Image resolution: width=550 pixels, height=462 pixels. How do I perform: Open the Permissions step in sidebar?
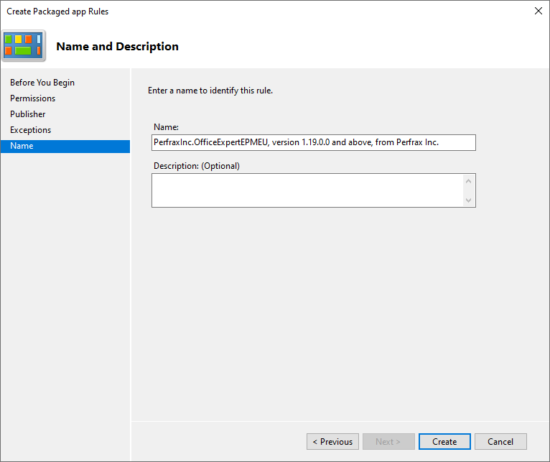[x=32, y=98]
